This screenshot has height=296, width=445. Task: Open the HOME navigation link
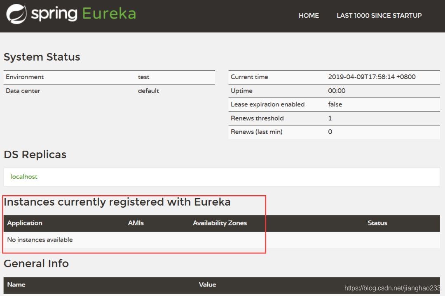(309, 16)
